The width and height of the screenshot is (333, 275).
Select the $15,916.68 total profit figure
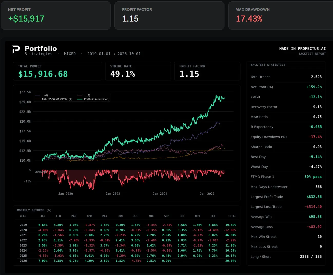click(43, 74)
